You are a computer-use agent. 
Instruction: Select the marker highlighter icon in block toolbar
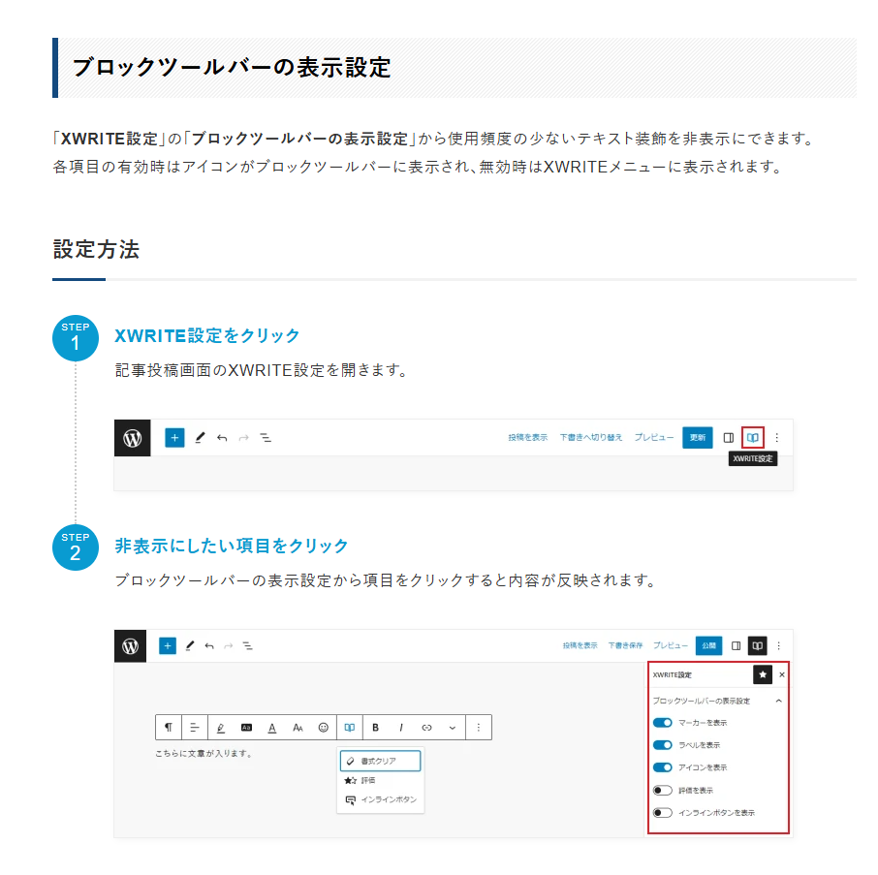point(221,727)
